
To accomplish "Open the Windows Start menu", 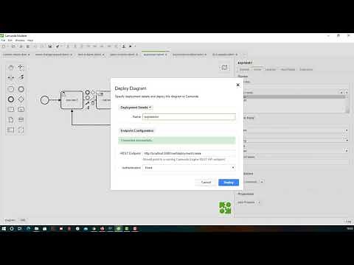I will point(4,229).
